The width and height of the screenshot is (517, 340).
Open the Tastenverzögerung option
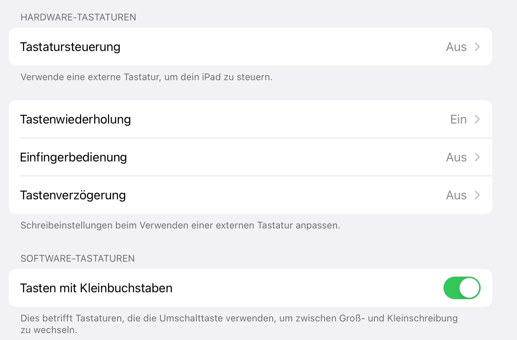click(73, 195)
